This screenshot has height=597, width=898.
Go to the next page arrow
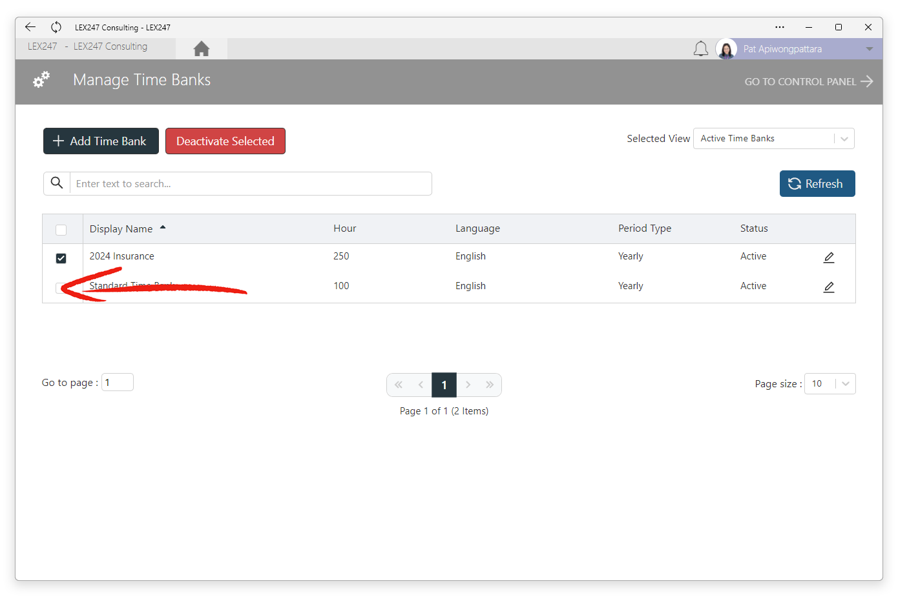click(x=468, y=385)
